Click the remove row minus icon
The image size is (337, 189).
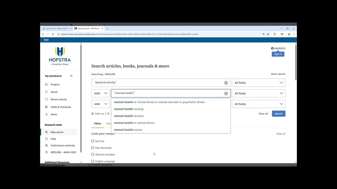(108, 114)
